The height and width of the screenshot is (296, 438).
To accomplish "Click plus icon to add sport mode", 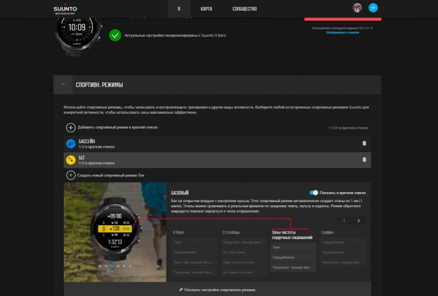I will [x=71, y=128].
